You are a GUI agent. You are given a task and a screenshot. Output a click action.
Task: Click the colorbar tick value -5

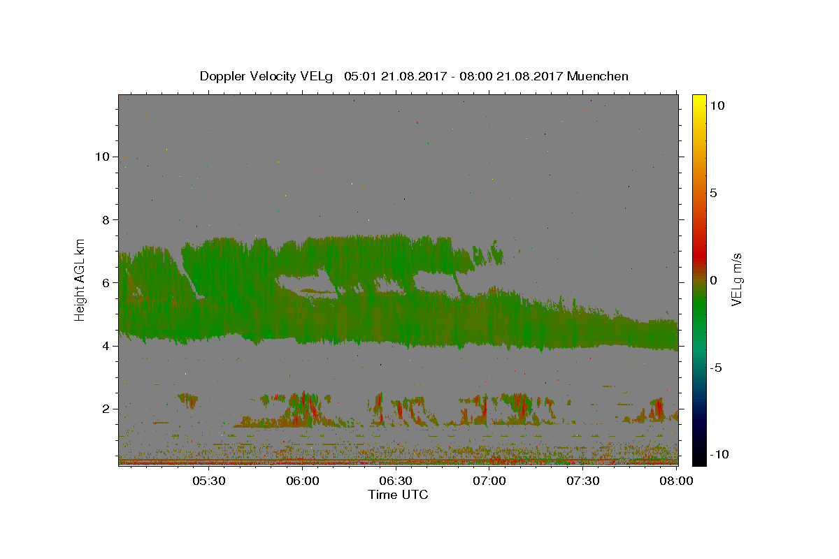(x=716, y=368)
